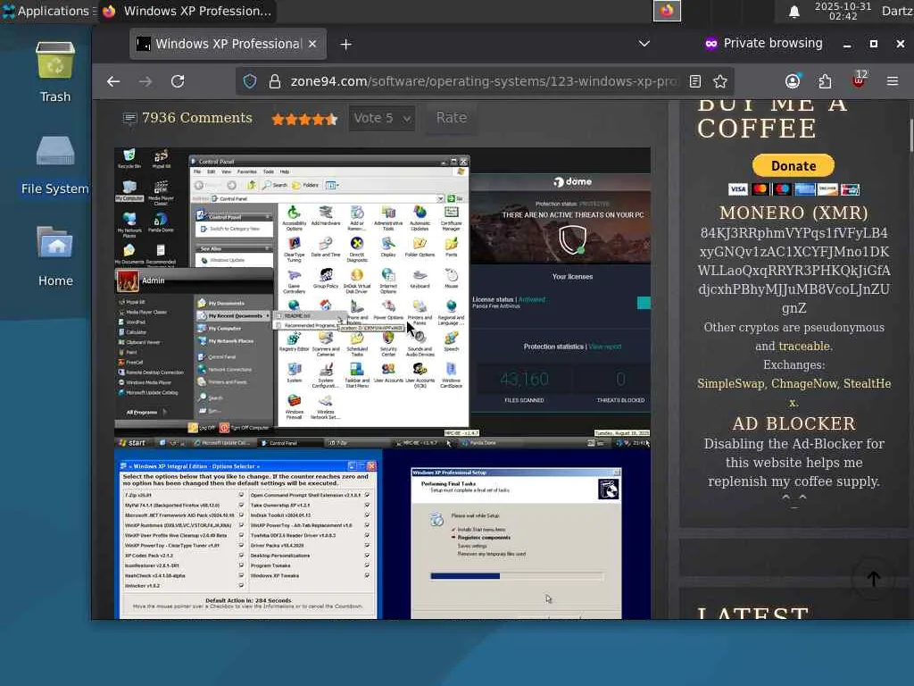Click the AD BLOCKER heading
Viewport: 914px width, 686px height.
click(794, 423)
